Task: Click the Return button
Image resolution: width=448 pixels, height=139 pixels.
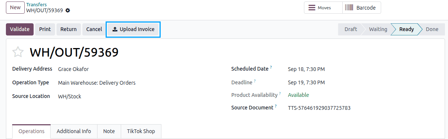Action: [69, 29]
